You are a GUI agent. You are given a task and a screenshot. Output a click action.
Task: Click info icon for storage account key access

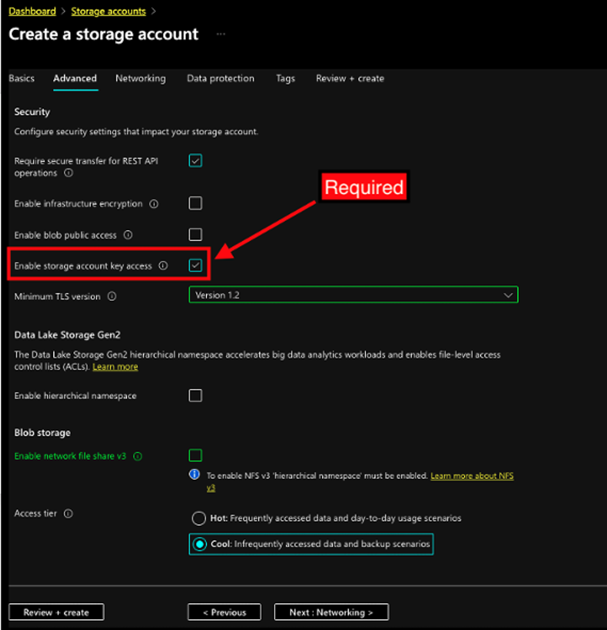[x=163, y=266]
